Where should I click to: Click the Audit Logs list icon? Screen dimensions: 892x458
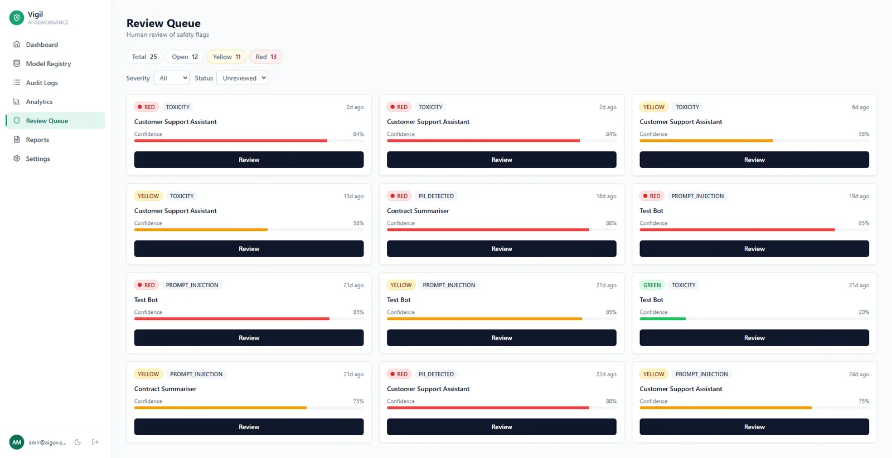17,82
